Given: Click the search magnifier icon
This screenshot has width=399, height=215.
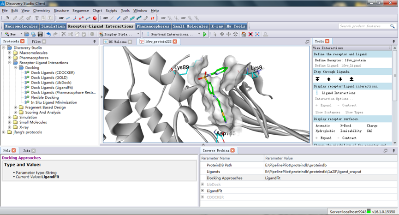Looking at the screenshot, I should pos(393,26).
